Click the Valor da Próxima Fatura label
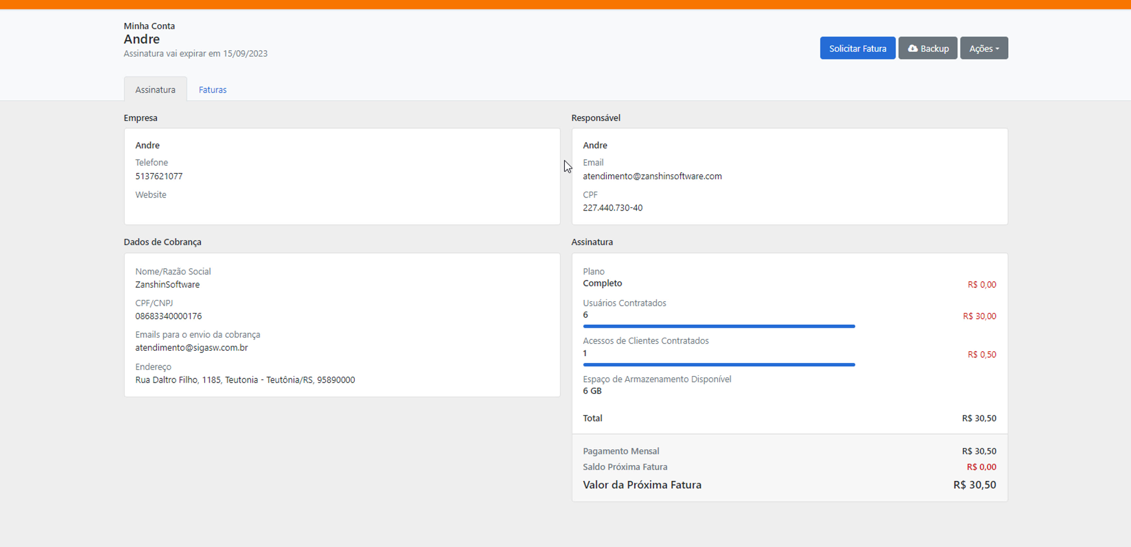This screenshot has height=547, width=1131. click(x=642, y=485)
